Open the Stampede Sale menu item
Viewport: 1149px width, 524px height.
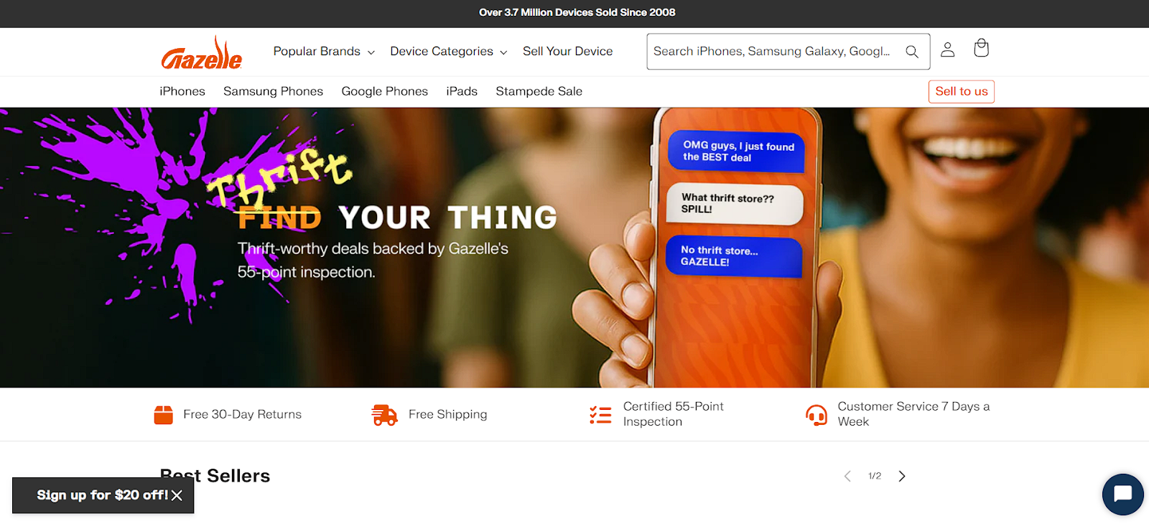point(539,91)
